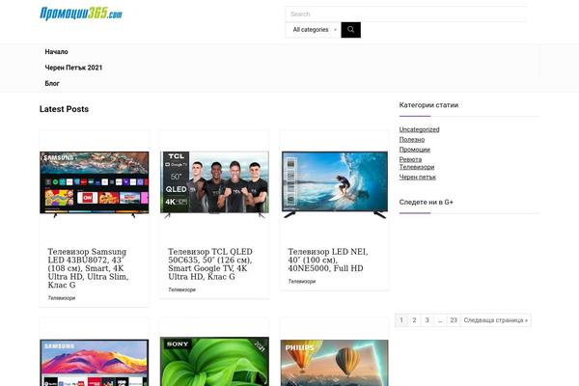Click Следваща страница next page link
This screenshot has width=579, height=386.
(x=496, y=320)
